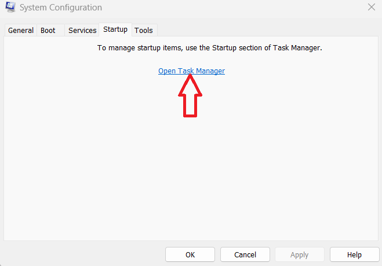Open Task Manager via the link
Viewport: 382px width, 266px height.
pos(191,71)
